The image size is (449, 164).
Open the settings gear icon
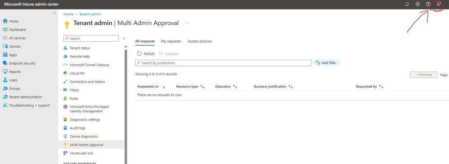[418, 4]
